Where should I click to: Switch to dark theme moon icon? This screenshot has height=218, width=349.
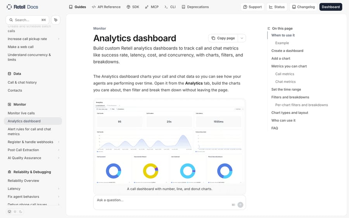[21, 211]
